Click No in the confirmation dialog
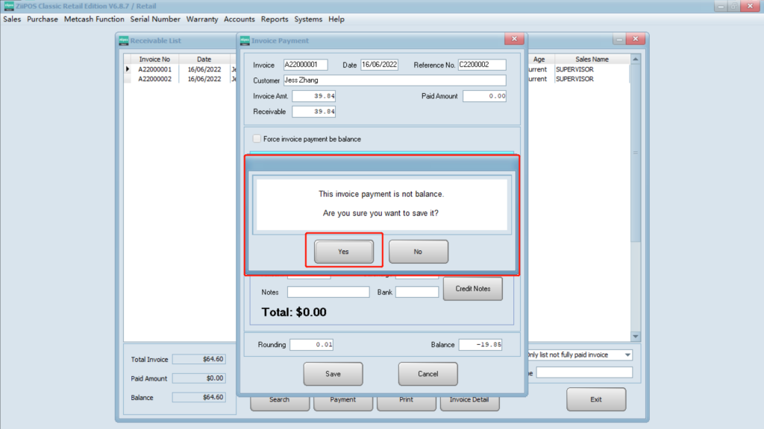 pyautogui.click(x=418, y=252)
